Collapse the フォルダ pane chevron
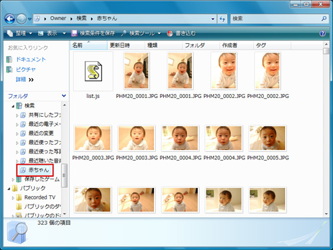The height and width of the screenshot is (250, 333). (x=64, y=96)
